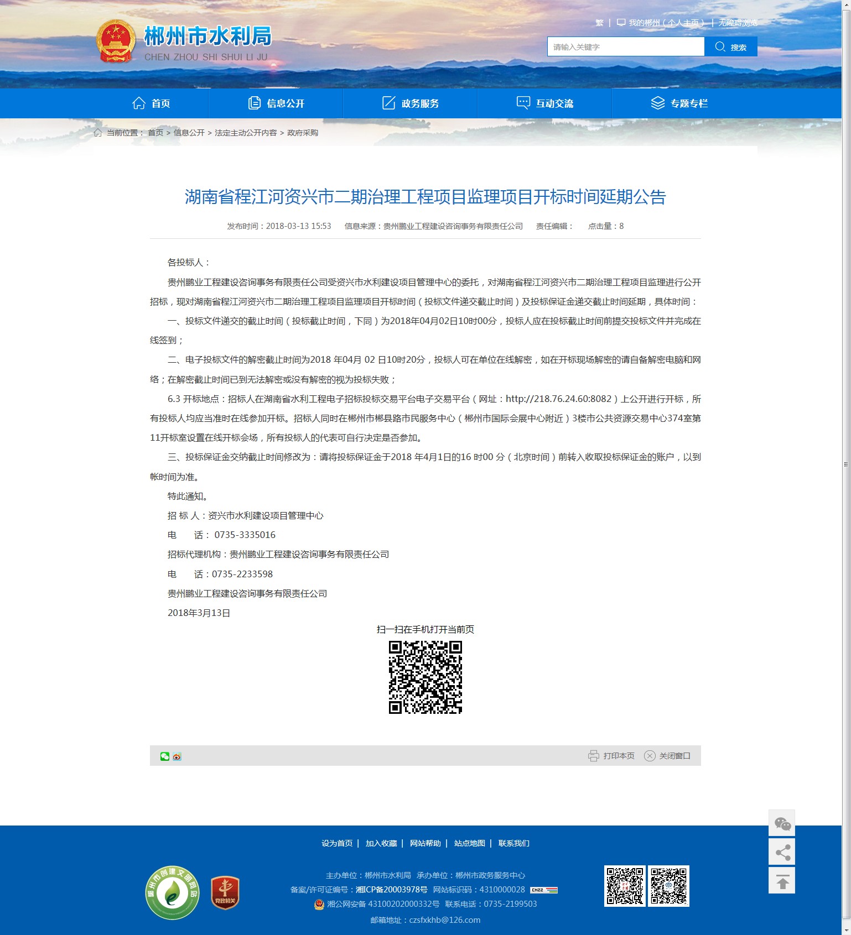Click the house icon on 首页 nav item
The width and height of the screenshot is (851, 935).
pos(139,103)
